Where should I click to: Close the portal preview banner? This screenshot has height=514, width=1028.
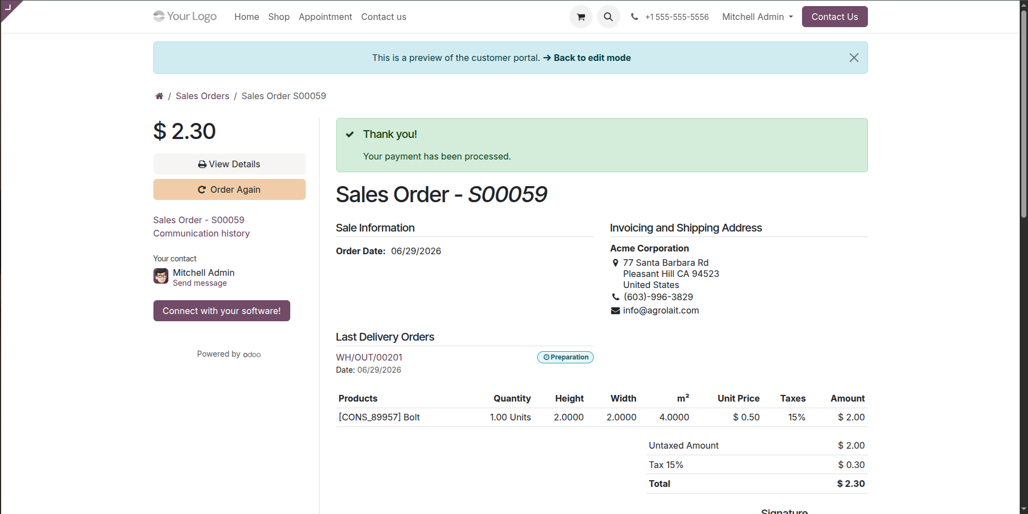(x=854, y=58)
